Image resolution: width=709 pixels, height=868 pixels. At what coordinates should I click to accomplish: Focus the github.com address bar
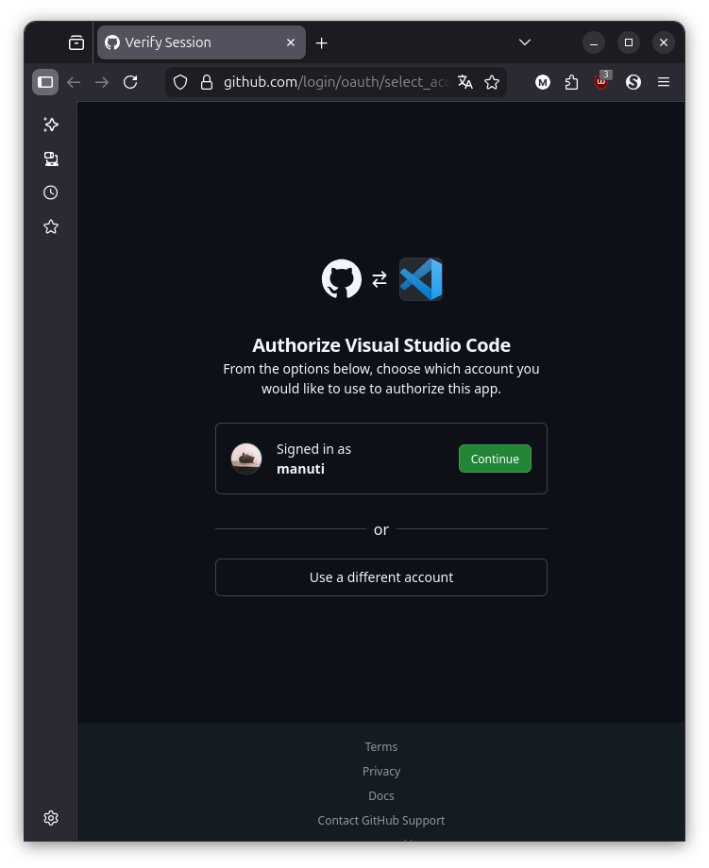[x=337, y=82]
